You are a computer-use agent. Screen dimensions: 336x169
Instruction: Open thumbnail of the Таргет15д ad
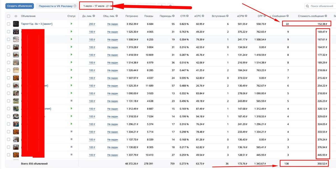[16, 24]
